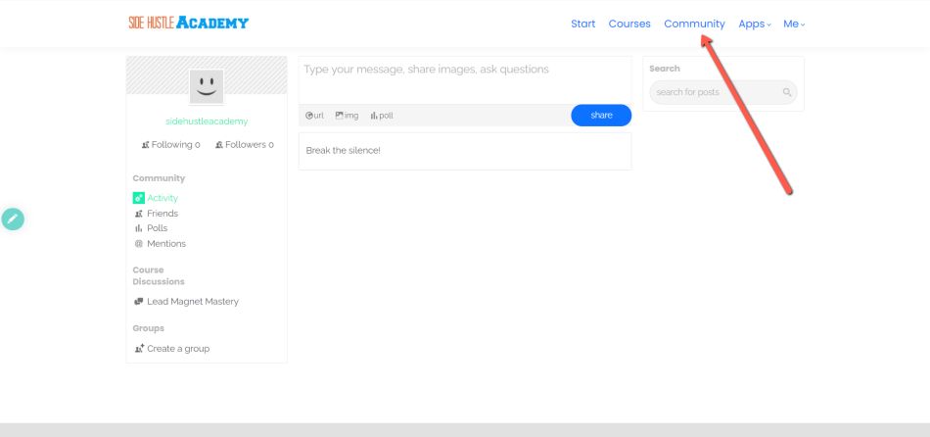Expand the Apps dropdown menu
The image size is (930, 437).
754,24
